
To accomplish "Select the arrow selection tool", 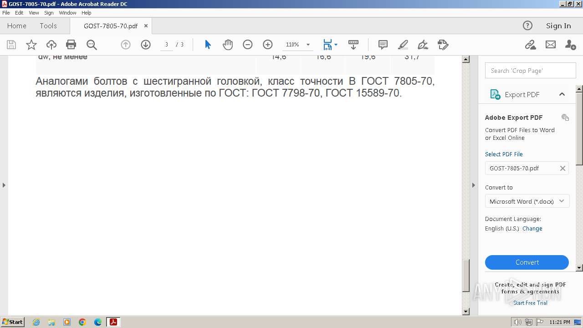I will click(x=208, y=45).
